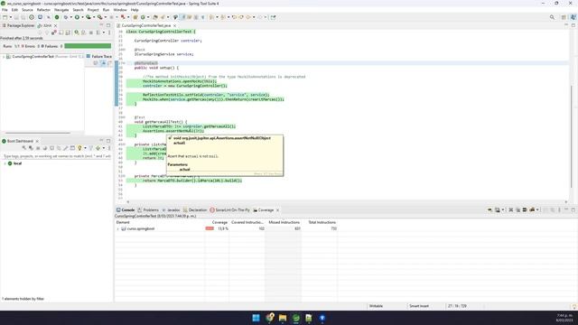Toggle Mark Occurrences in main toolbar
The width and height of the screenshot is (578, 325).
point(183,17)
